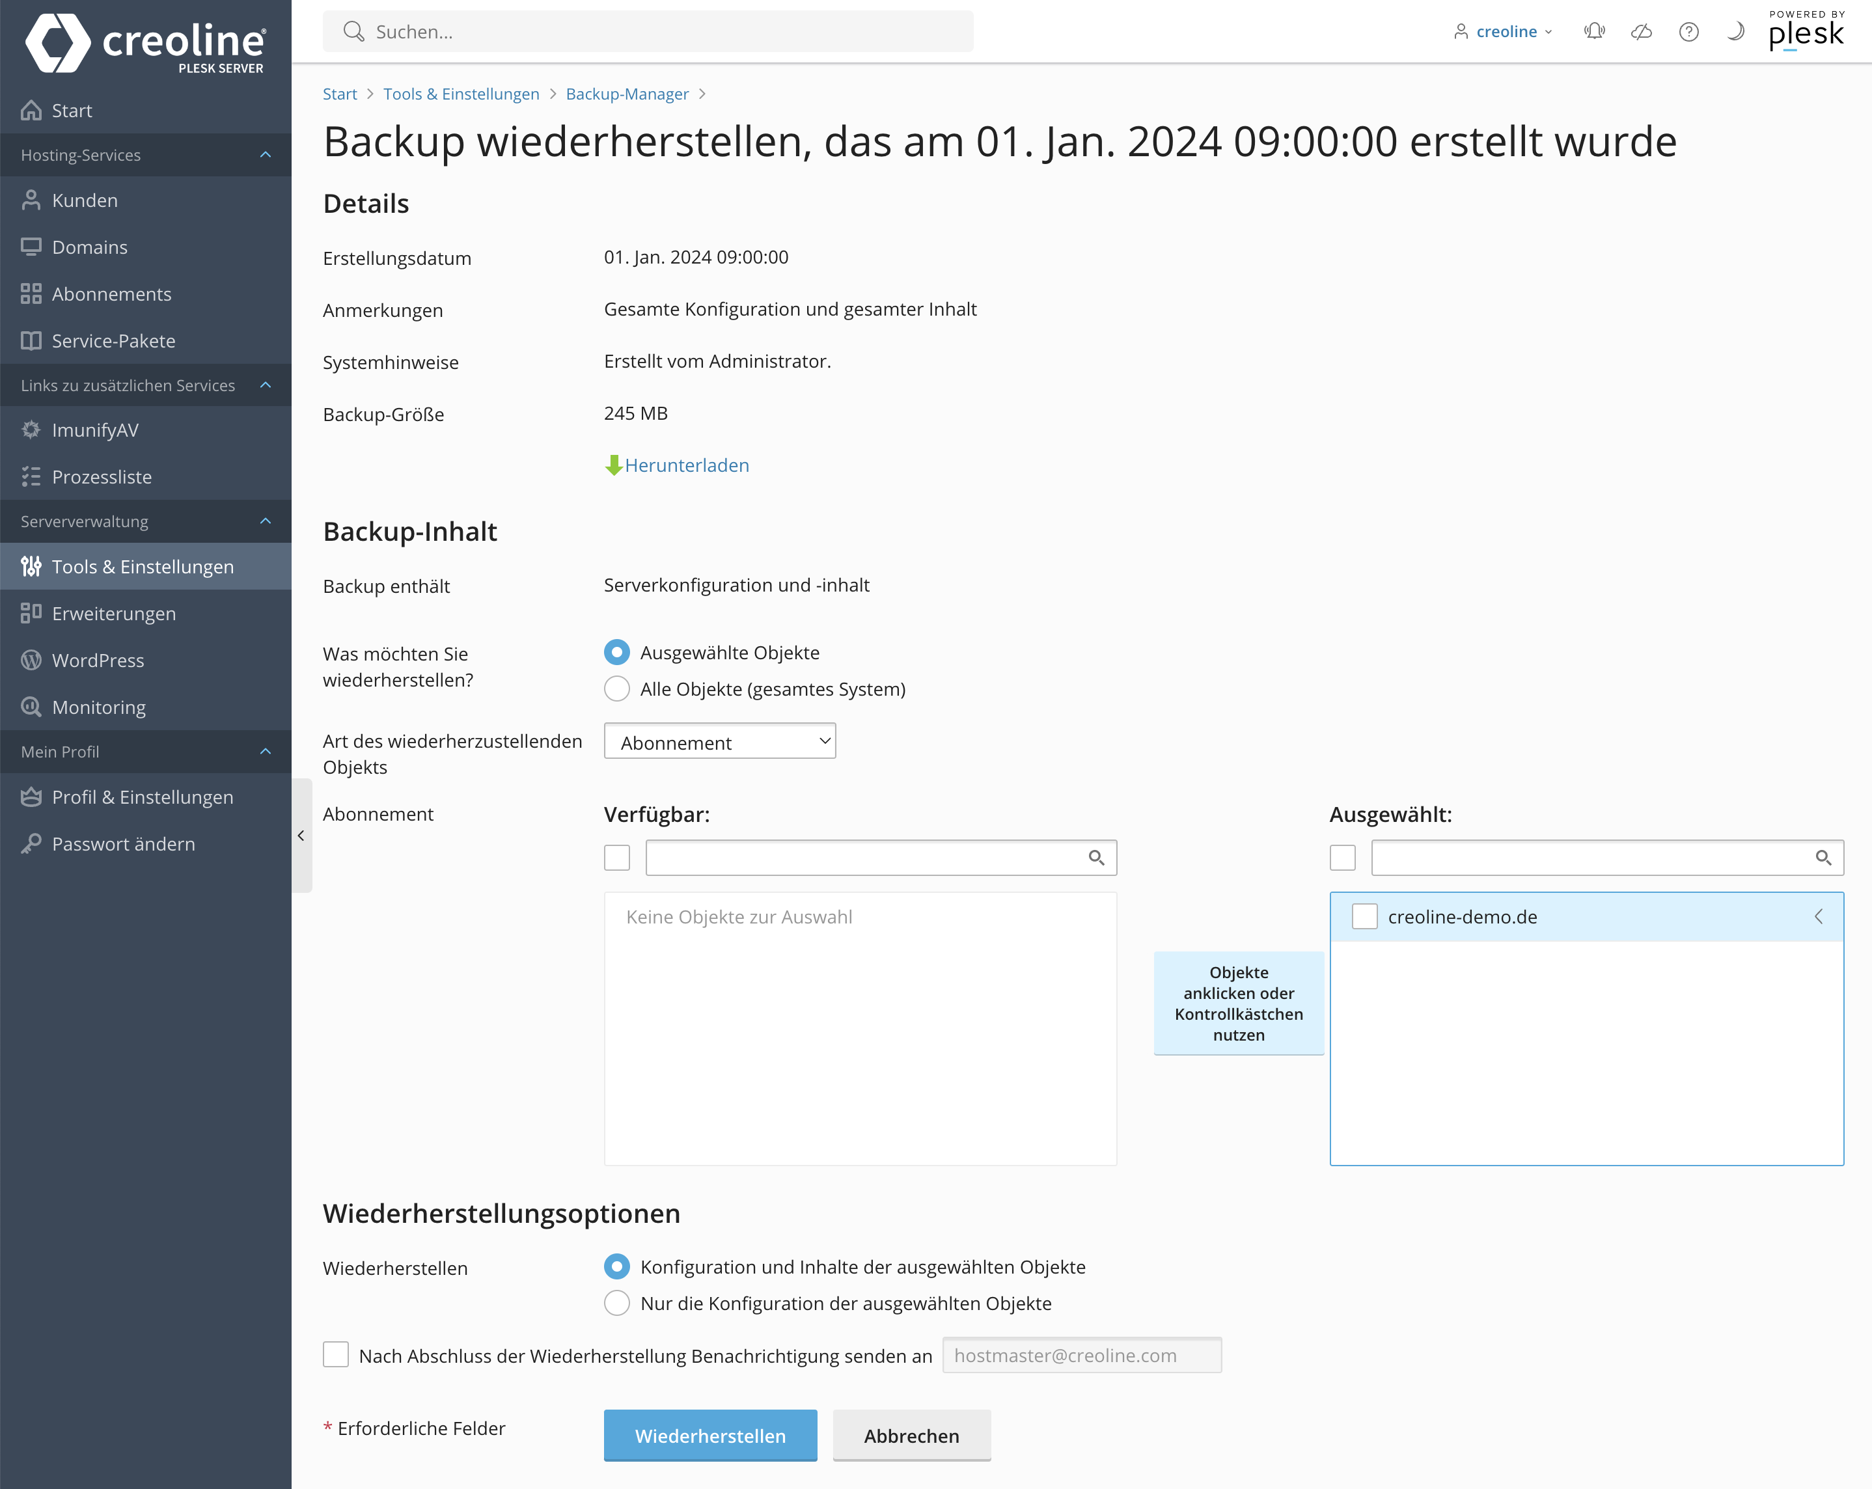Viewport: 1872px width, 1489px height.
Task: Click arrow to remove creoline-demo.de from selection
Action: pyautogui.click(x=1818, y=917)
